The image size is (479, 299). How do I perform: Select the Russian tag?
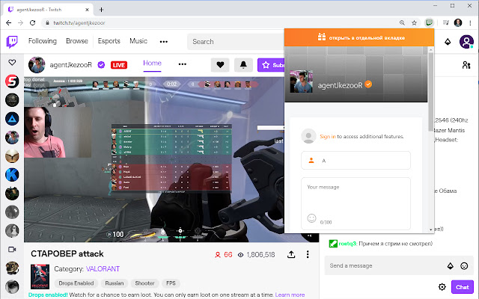pos(115,283)
